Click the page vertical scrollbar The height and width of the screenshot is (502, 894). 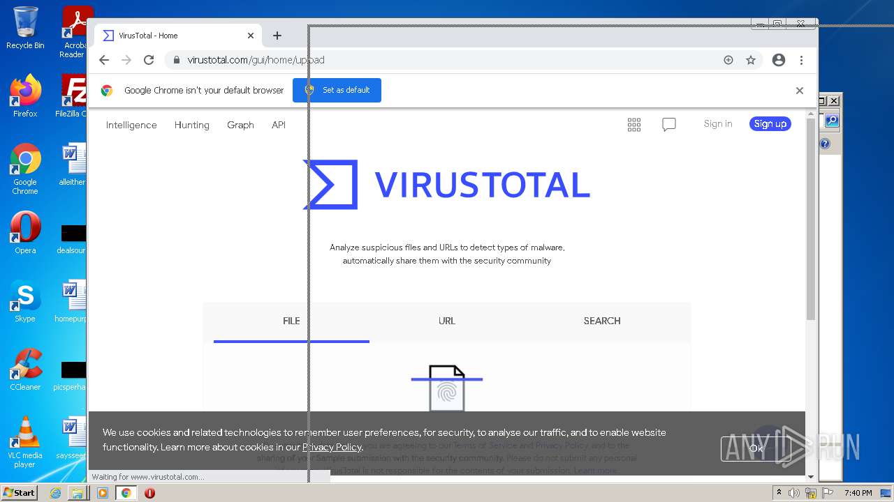[x=811, y=220]
